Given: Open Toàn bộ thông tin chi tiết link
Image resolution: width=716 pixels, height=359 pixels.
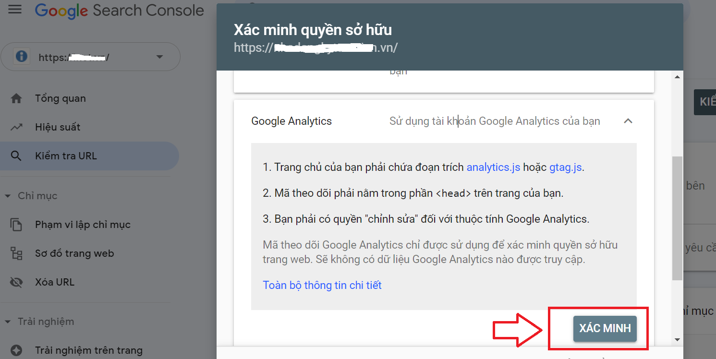Looking at the screenshot, I should click(x=322, y=285).
